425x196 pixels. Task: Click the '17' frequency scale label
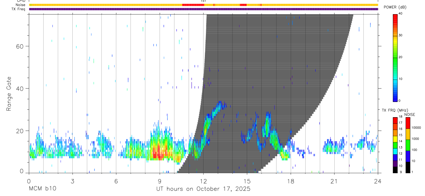[x=401, y=123]
